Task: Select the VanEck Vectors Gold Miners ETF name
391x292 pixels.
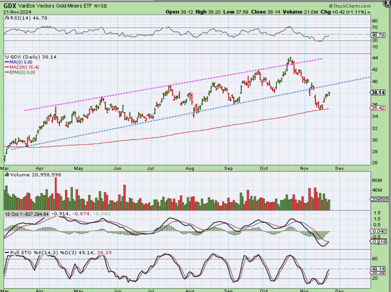Action: (x=55, y=6)
